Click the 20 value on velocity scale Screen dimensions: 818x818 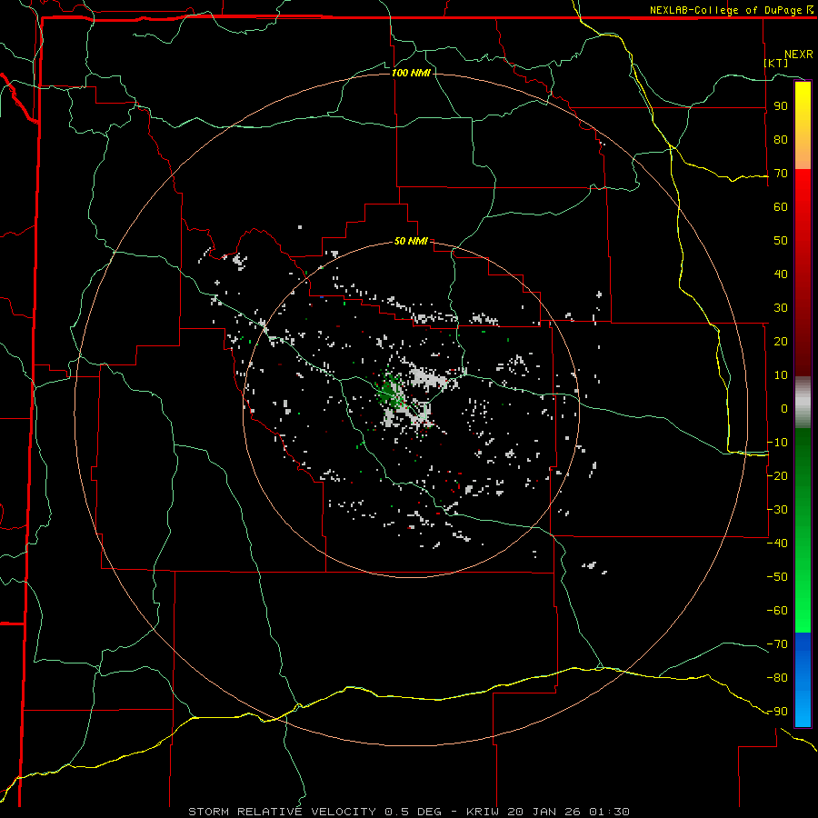pos(781,342)
